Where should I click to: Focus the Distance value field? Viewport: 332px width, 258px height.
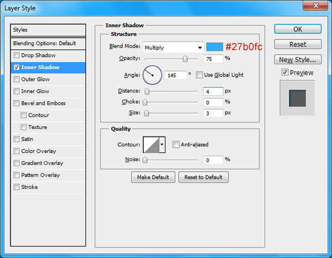(213, 91)
